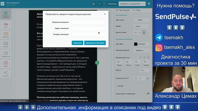Click the Telegram icon in overlay
198x111 pixels.
click(159, 38)
